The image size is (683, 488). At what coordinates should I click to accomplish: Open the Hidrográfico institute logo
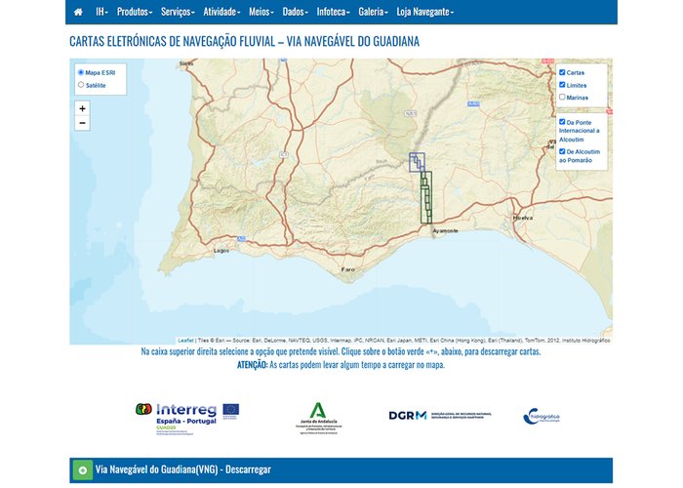pos(541,417)
